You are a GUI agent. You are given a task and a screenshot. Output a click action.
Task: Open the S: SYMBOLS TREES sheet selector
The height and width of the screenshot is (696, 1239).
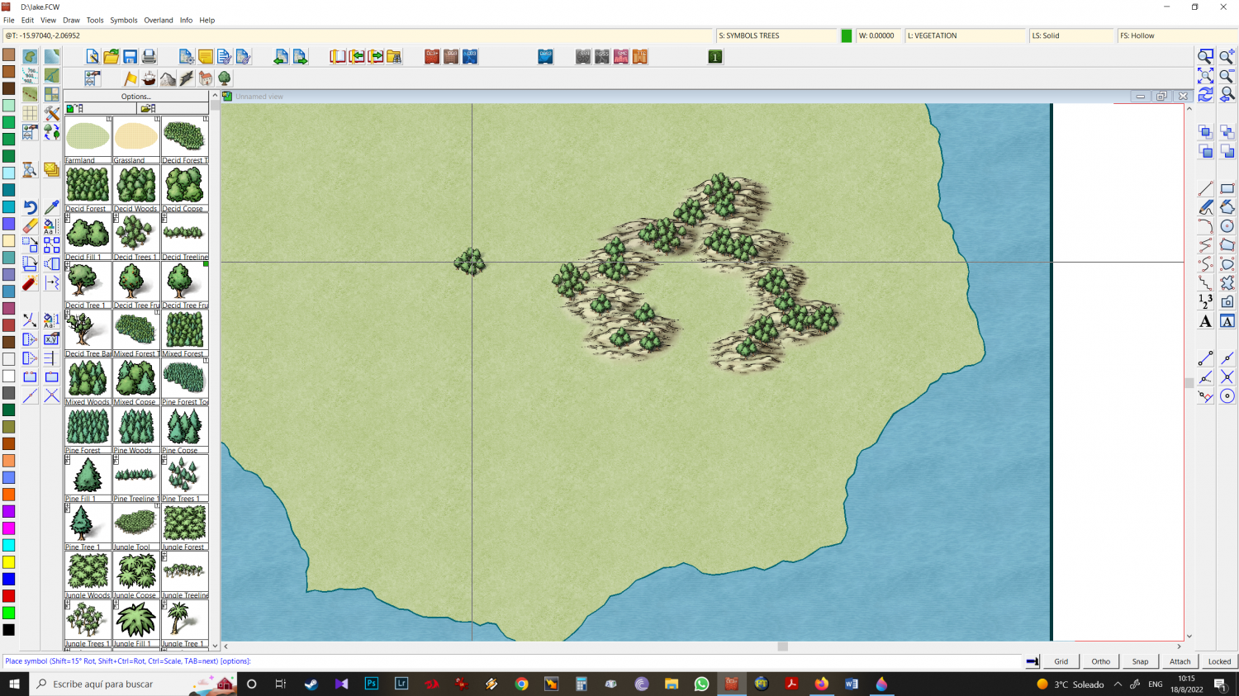[x=776, y=36]
